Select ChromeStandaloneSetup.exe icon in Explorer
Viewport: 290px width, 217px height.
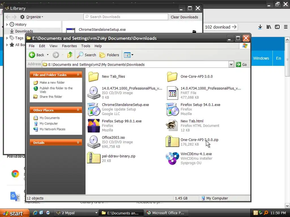tap(93, 109)
